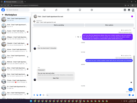Open Chandini conversation in list

[x=15, y=44]
